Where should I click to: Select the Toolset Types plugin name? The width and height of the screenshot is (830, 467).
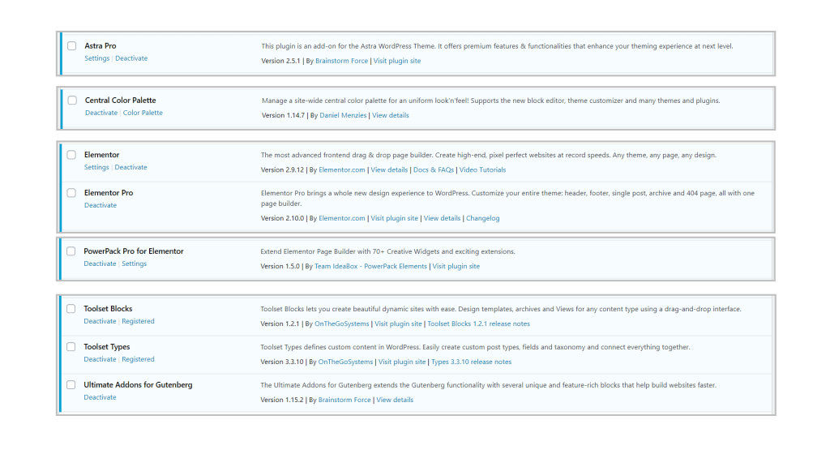[x=106, y=347]
